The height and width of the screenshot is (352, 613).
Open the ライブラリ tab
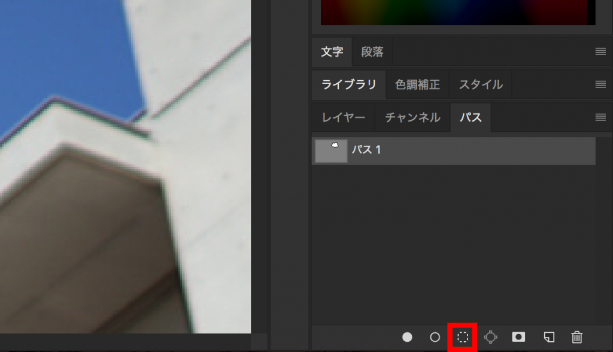click(349, 84)
